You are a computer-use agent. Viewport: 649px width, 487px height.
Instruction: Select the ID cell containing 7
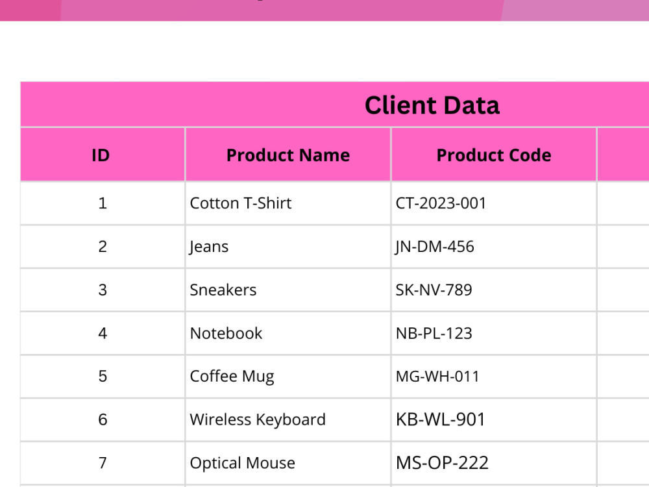tap(103, 463)
